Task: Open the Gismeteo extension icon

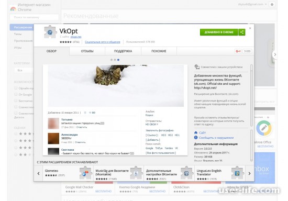Action: 85,173
